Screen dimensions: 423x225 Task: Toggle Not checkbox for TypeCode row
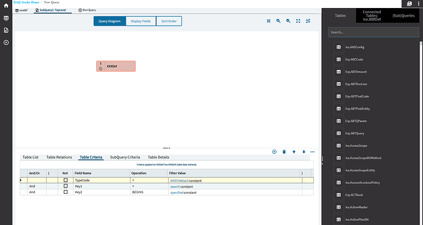click(66, 180)
